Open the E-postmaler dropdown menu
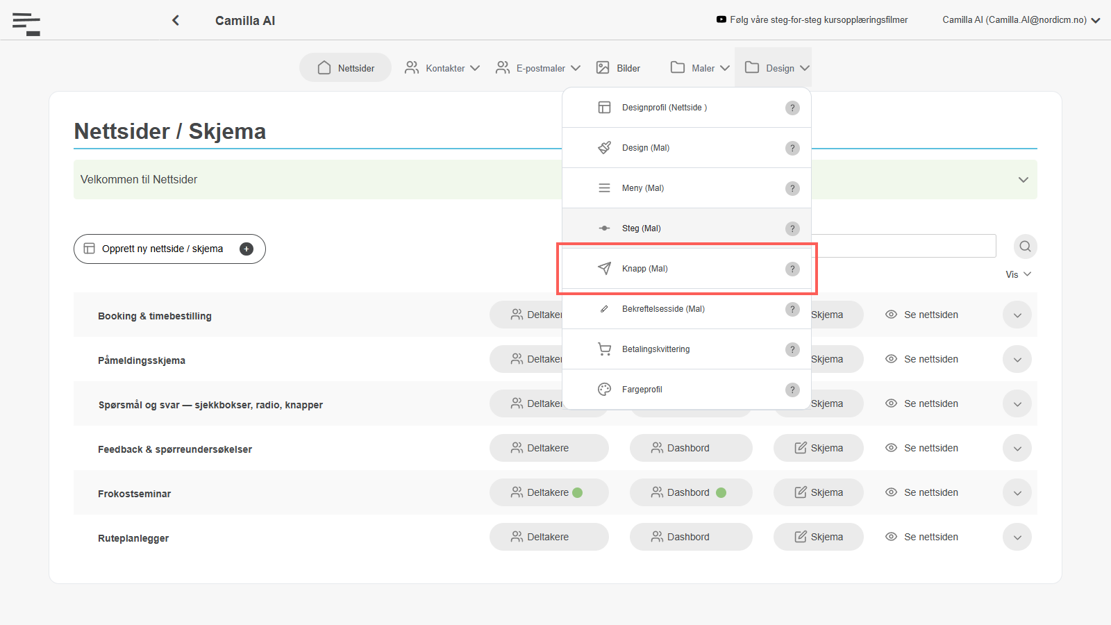 click(x=538, y=68)
